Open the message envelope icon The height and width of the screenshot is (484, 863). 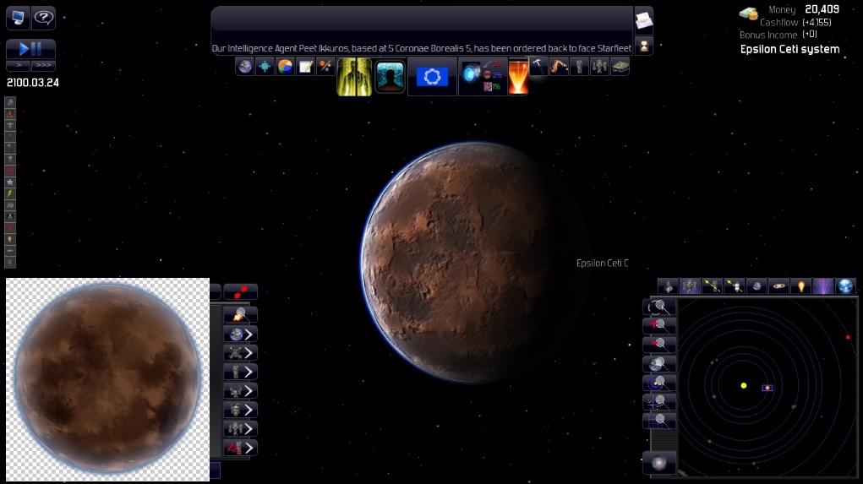tap(643, 20)
